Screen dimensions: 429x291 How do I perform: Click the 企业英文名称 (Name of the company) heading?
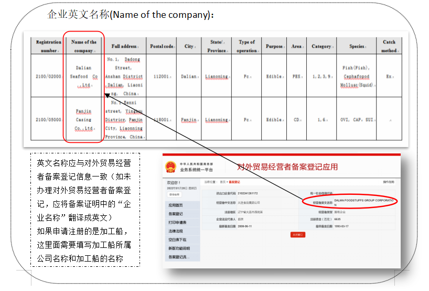[131, 15]
